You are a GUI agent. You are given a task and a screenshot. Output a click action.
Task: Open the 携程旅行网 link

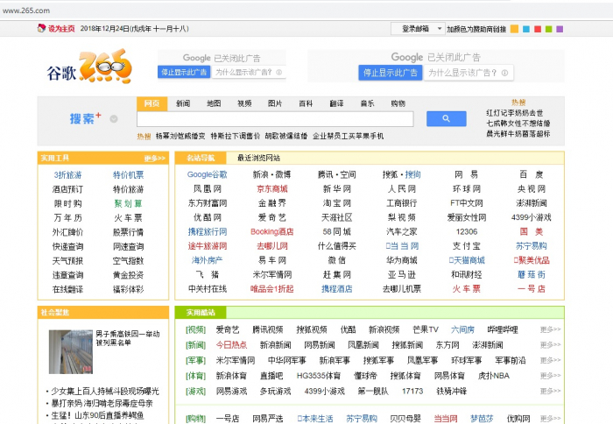[208, 231]
